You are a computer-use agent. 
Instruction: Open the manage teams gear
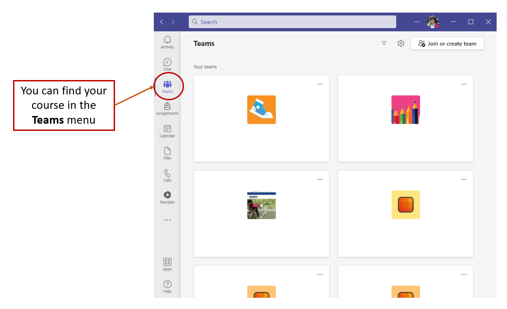pyautogui.click(x=401, y=43)
